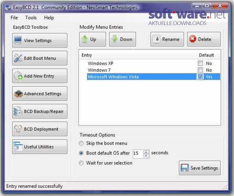234x196 pixels.
Task: Check Windows 7 default checkbox
Action: pos(200,70)
